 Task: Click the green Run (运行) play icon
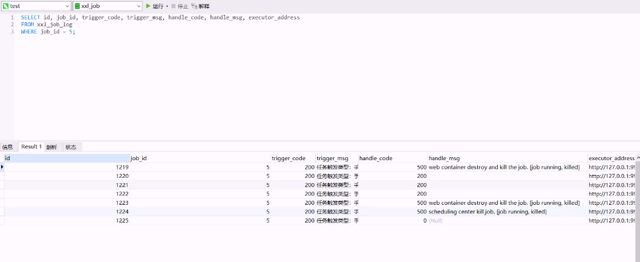tap(149, 6)
